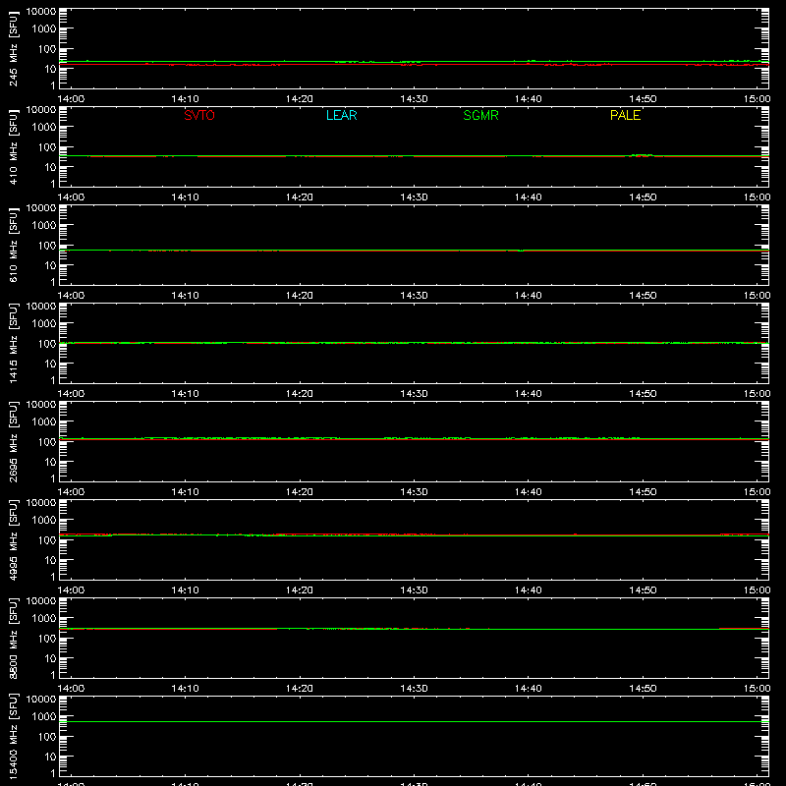Screen dimensions: 786x786
Task: Click the yellow PALE station label
Action: [625, 115]
